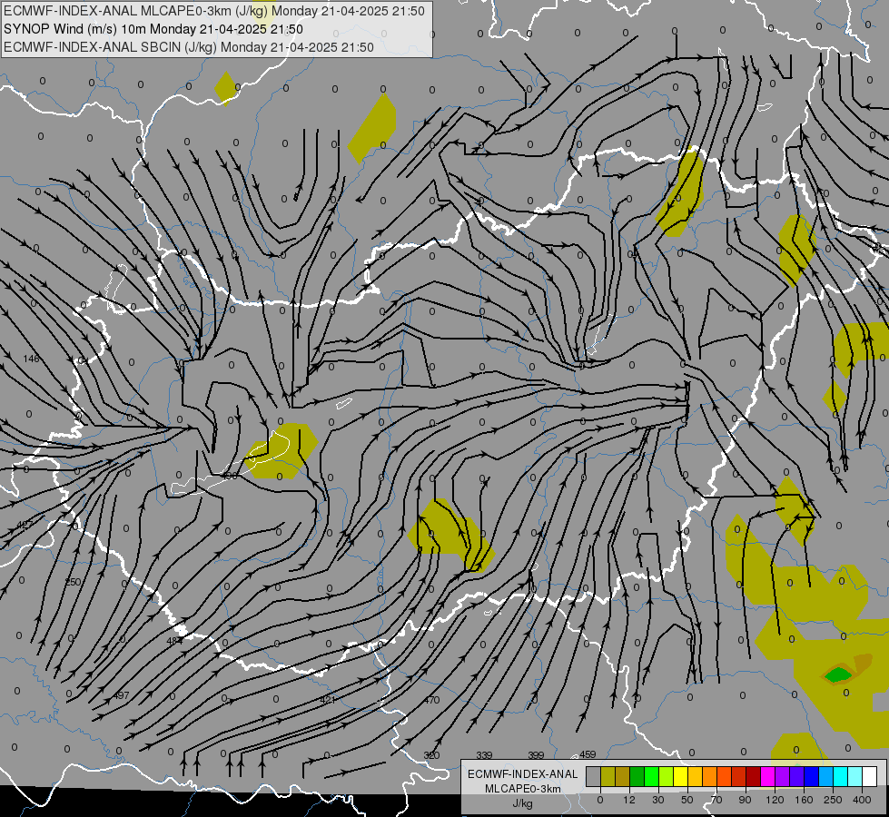Viewport: 889px width, 817px height.
Task: Select the '400' label on the legend scale
Action: tap(862, 800)
